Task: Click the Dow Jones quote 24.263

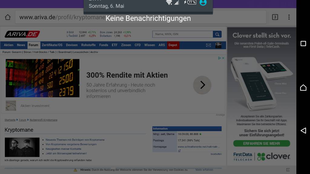Action: point(118,32)
